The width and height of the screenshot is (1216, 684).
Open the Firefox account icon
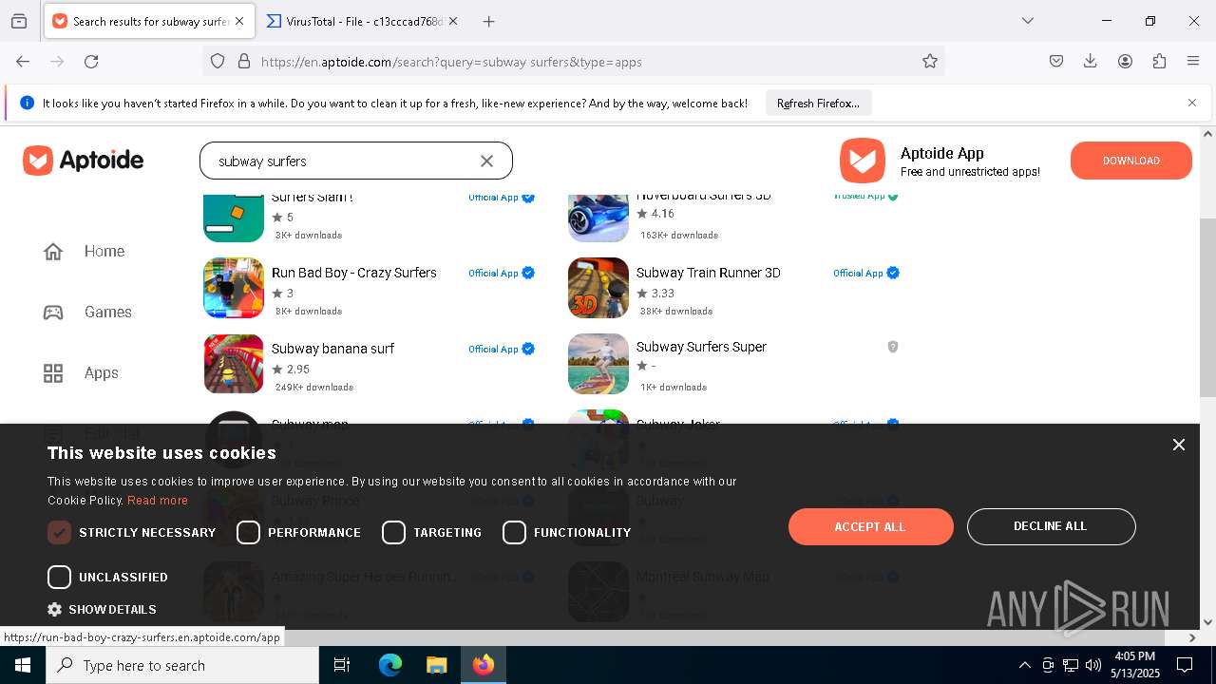(1125, 61)
